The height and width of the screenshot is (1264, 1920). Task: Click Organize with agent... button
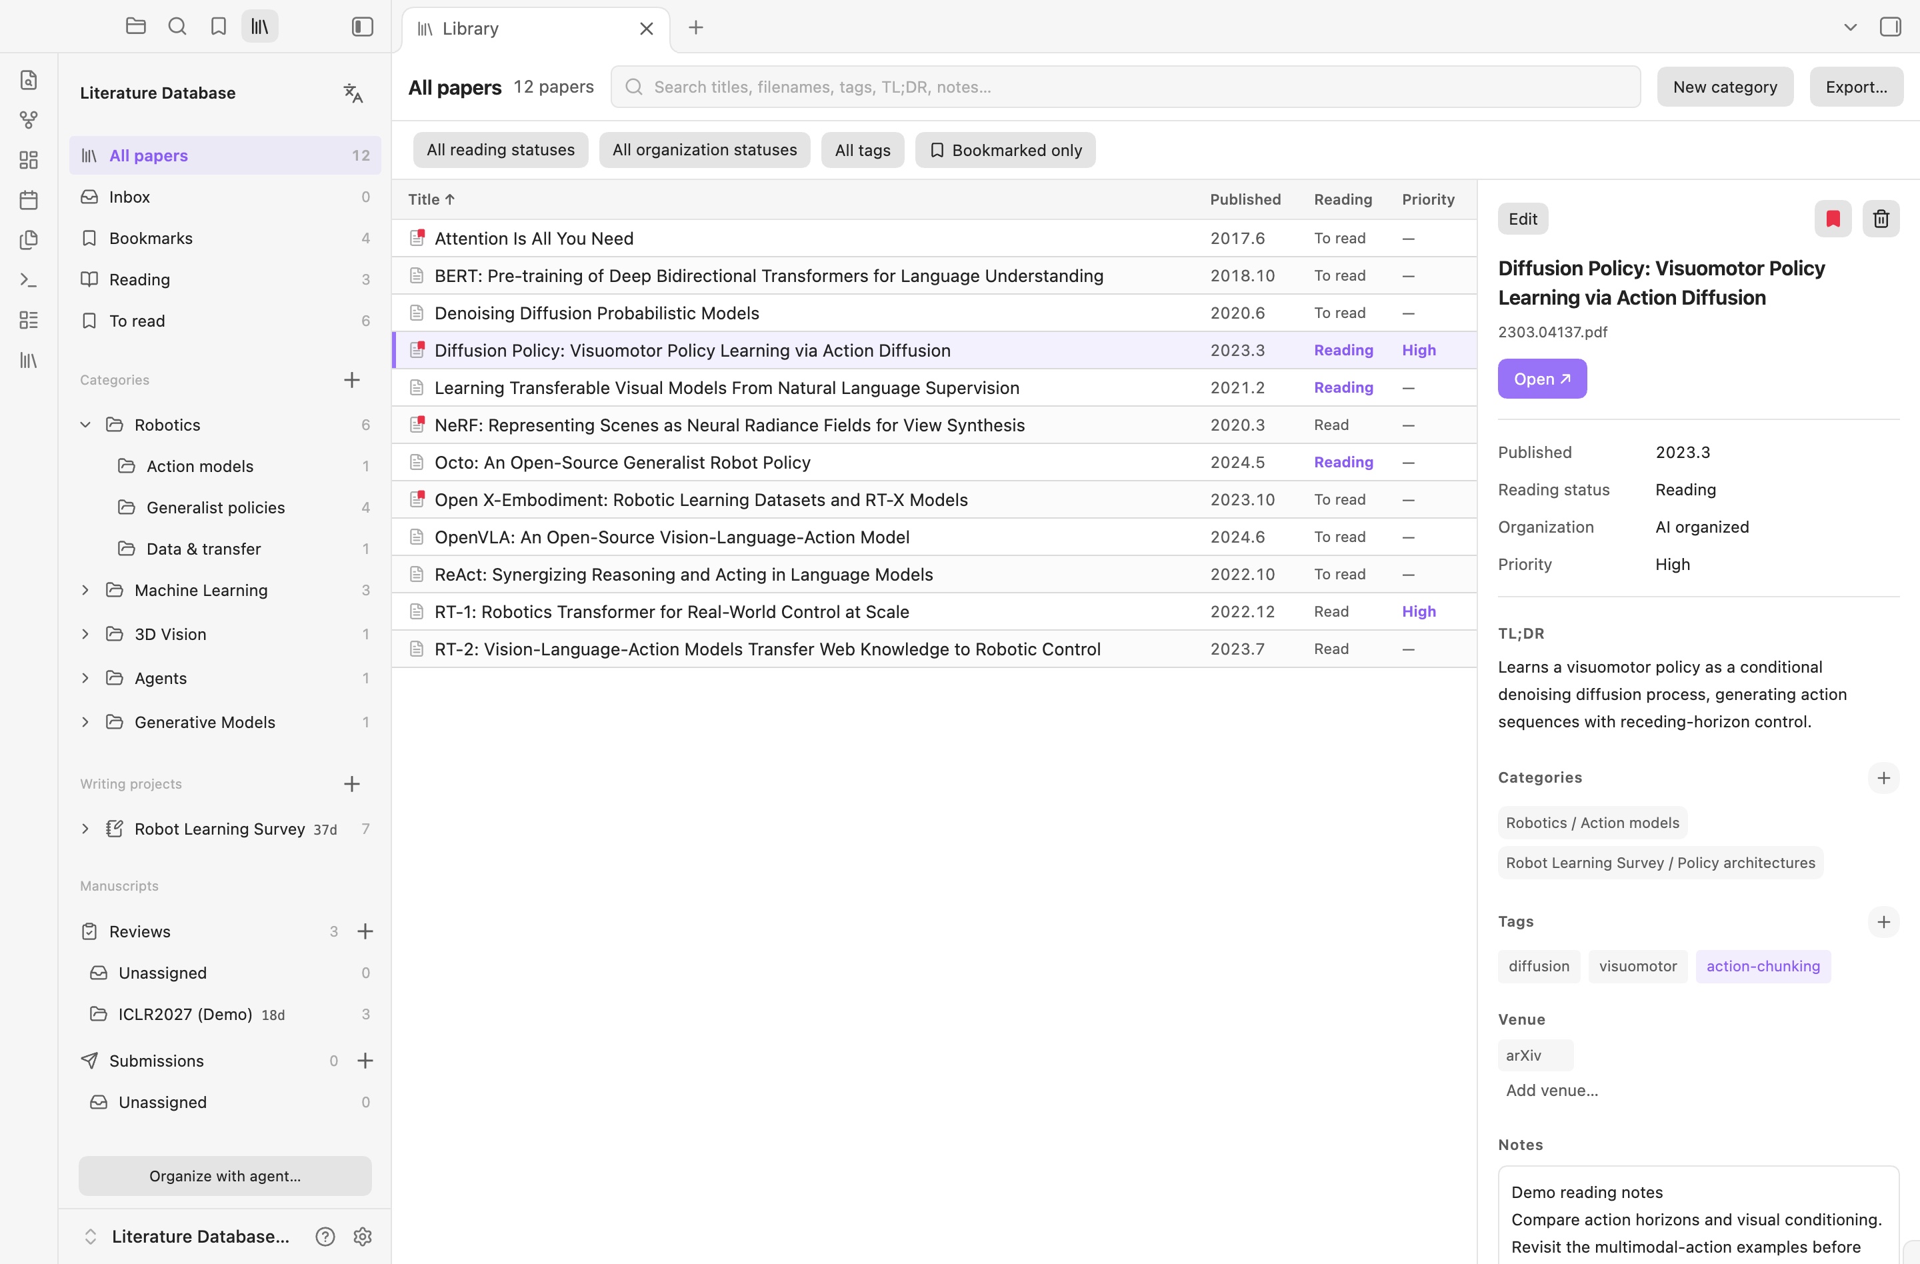225,1176
